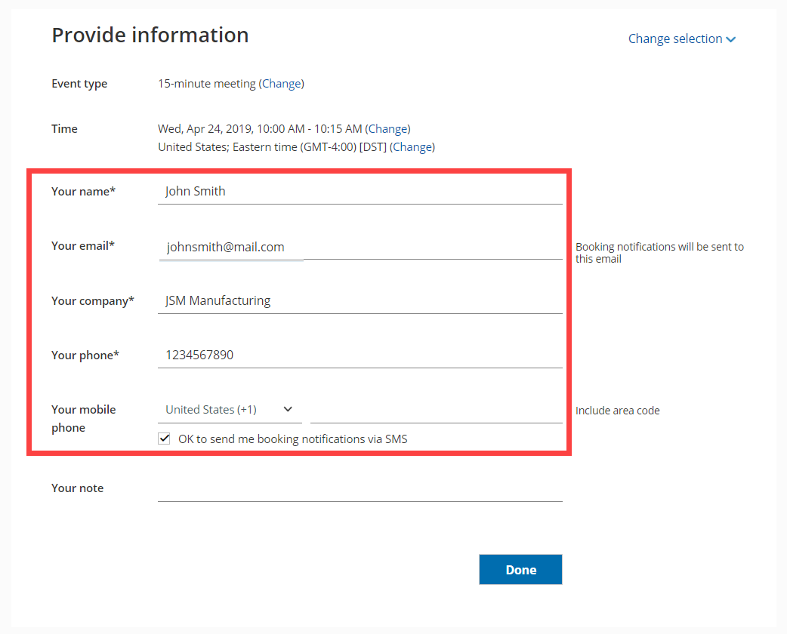
Task: Click the Include area code hint text
Action: (x=617, y=411)
